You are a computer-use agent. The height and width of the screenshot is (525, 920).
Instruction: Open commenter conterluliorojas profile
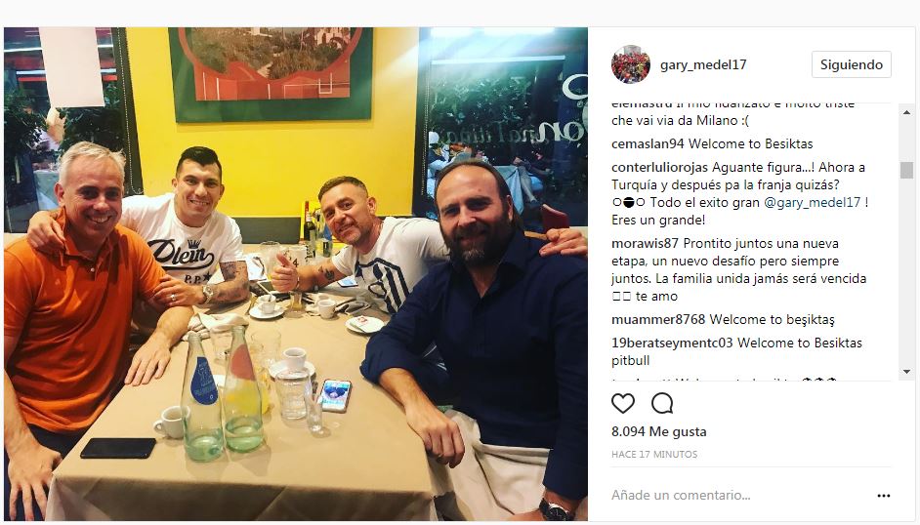coord(659,168)
